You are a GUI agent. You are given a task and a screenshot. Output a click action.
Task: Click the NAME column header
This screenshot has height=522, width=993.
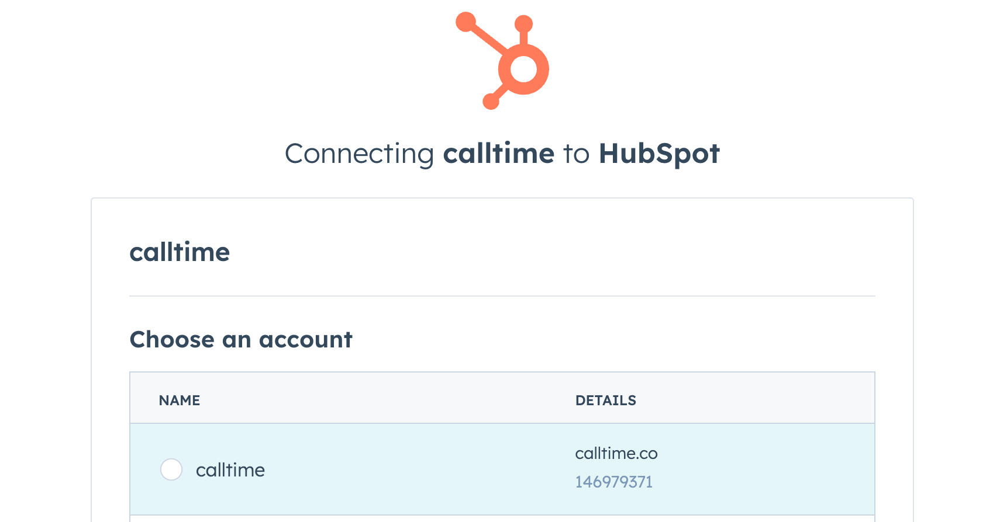(179, 401)
